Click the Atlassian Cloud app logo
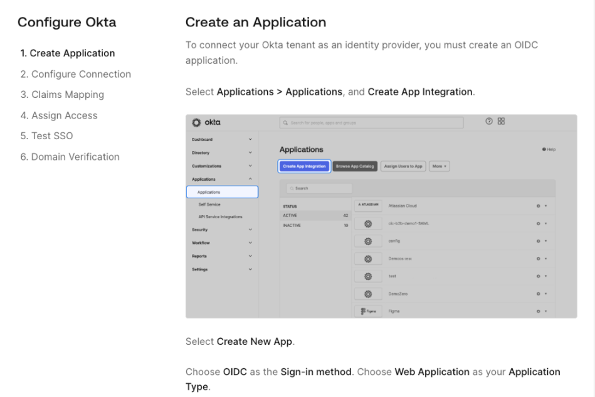595x397 pixels. [x=368, y=205]
